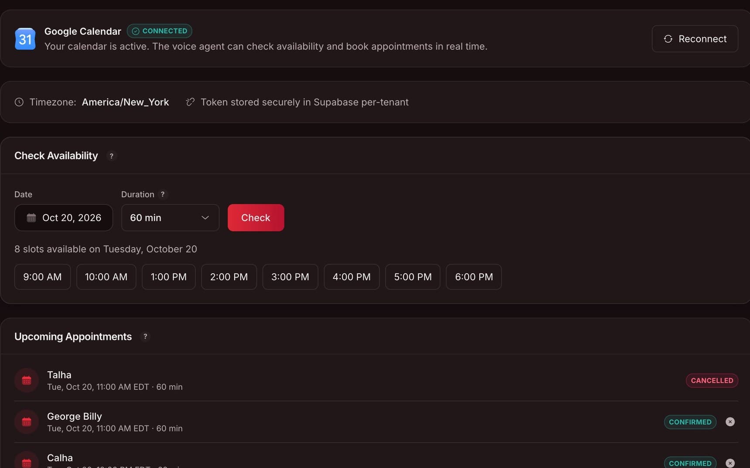Pick the 3:00 PM slot

pyautogui.click(x=290, y=277)
